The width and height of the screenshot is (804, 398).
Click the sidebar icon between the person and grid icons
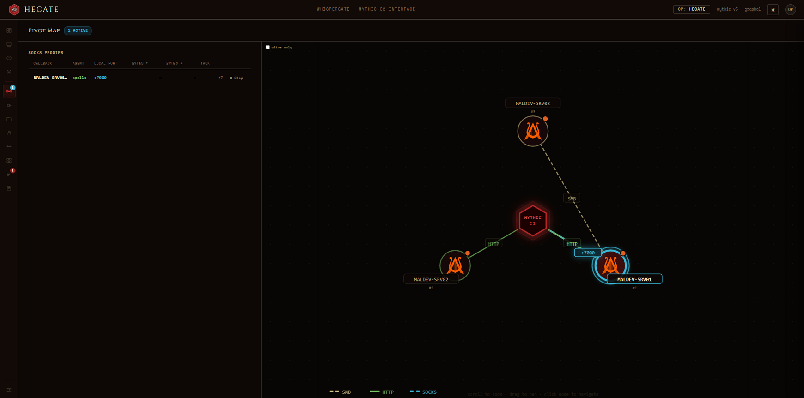(x=9, y=147)
